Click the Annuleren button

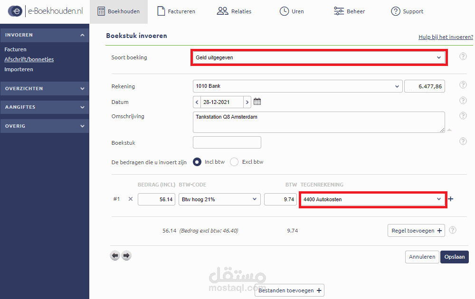(x=422, y=257)
